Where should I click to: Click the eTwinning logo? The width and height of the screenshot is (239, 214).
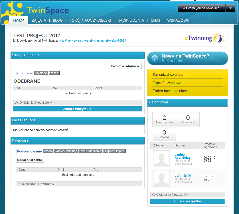pyautogui.click(x=205, y=38)
